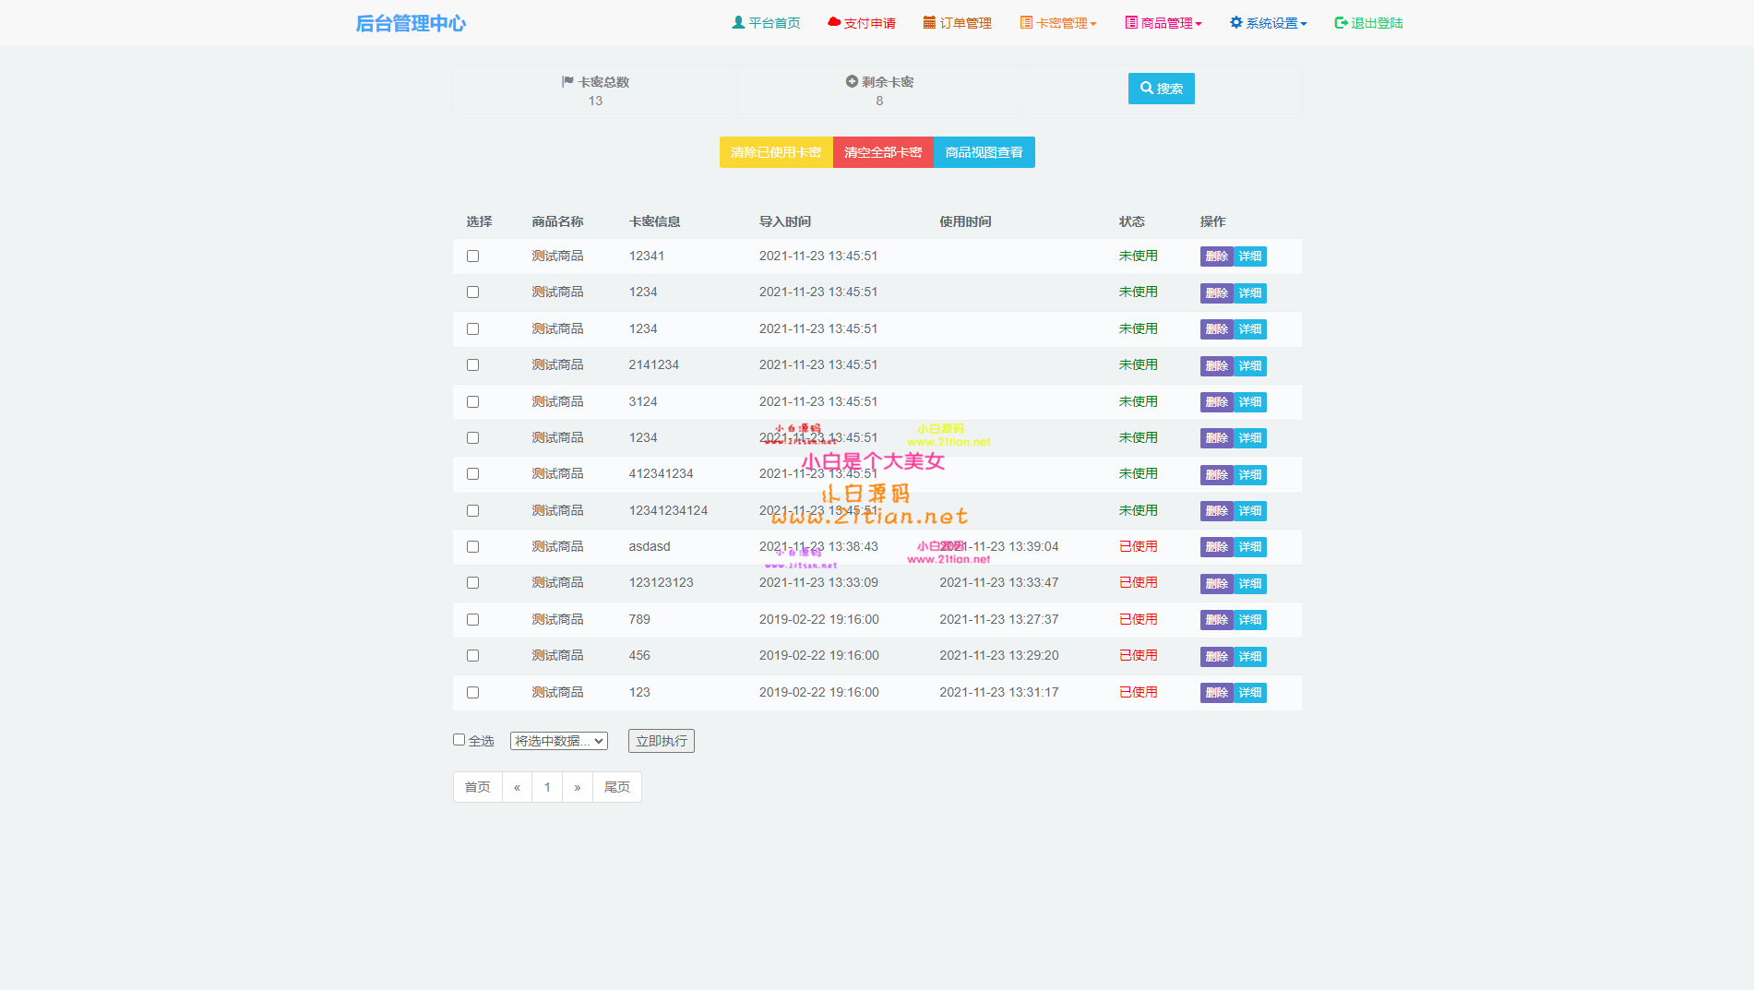
Task: Open 详细 for card 12341234124
Action: 1250,511
